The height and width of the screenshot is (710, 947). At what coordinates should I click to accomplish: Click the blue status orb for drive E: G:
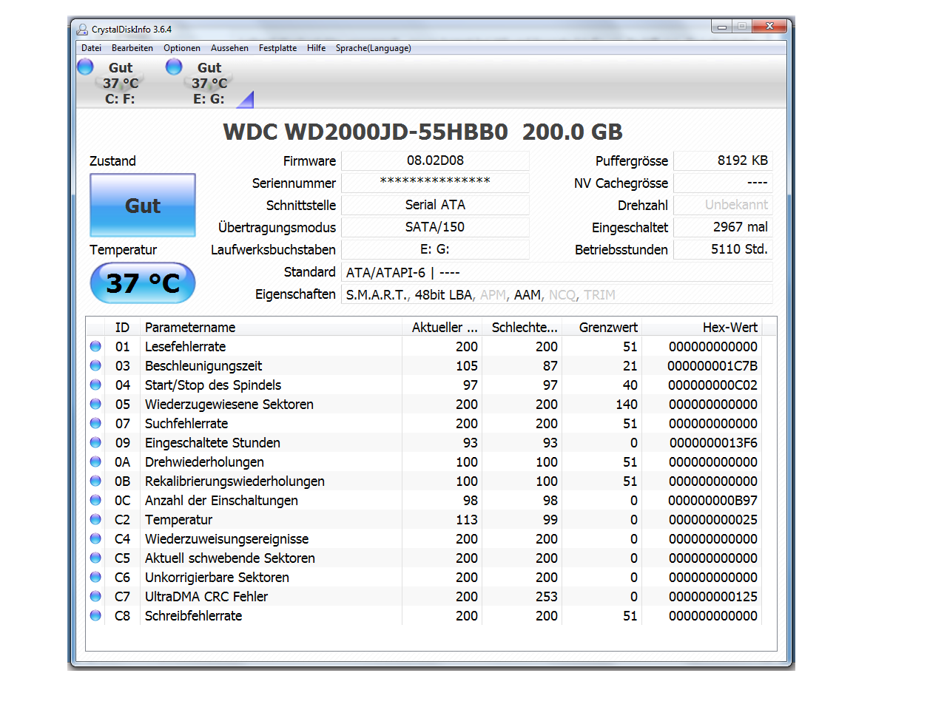(174, 67)
